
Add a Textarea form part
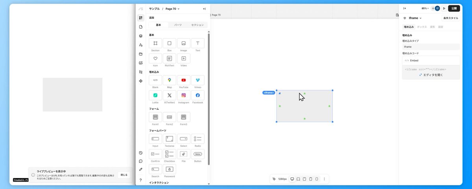(x=170, y=139)
